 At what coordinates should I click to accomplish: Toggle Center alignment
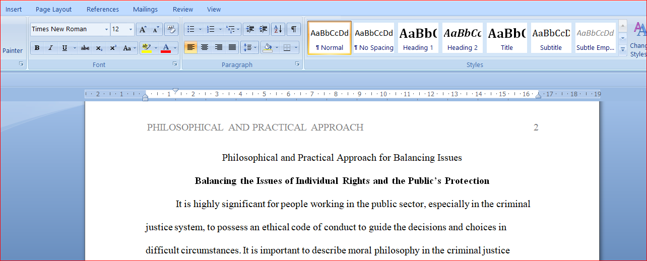(x=205, y=47)
